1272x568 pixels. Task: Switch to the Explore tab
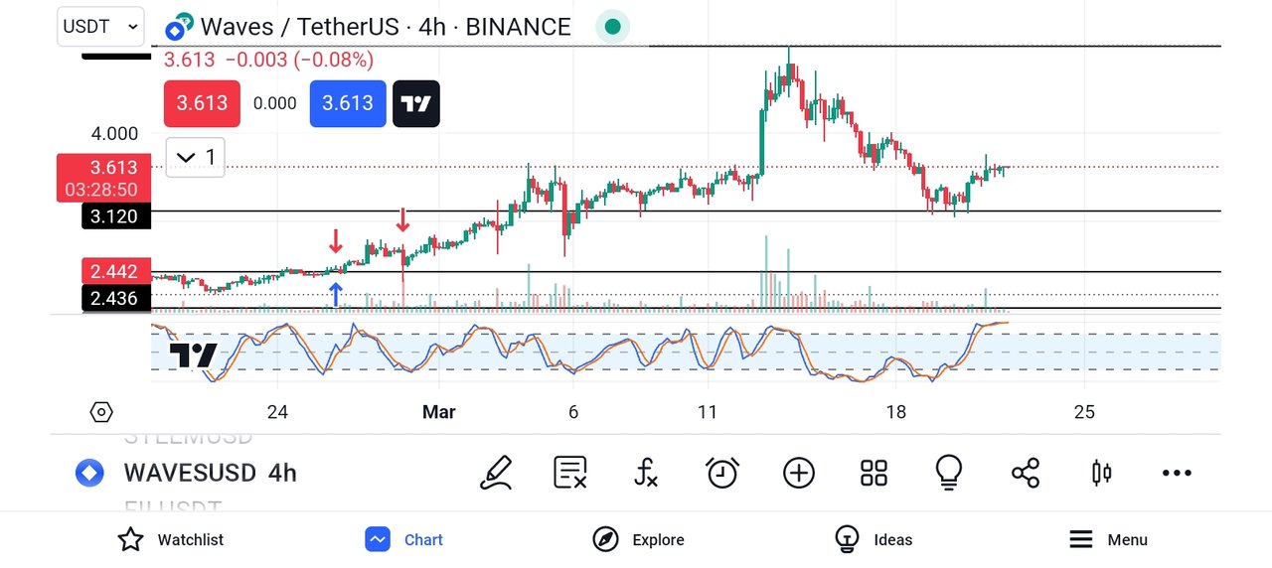[x=638, y=539]
